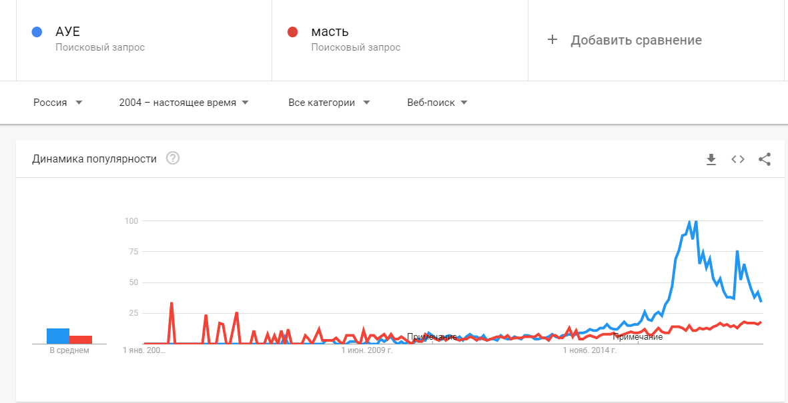Open the 2004 – настоящее время date dropdown

pyautogui.click(x=184, y=103)
